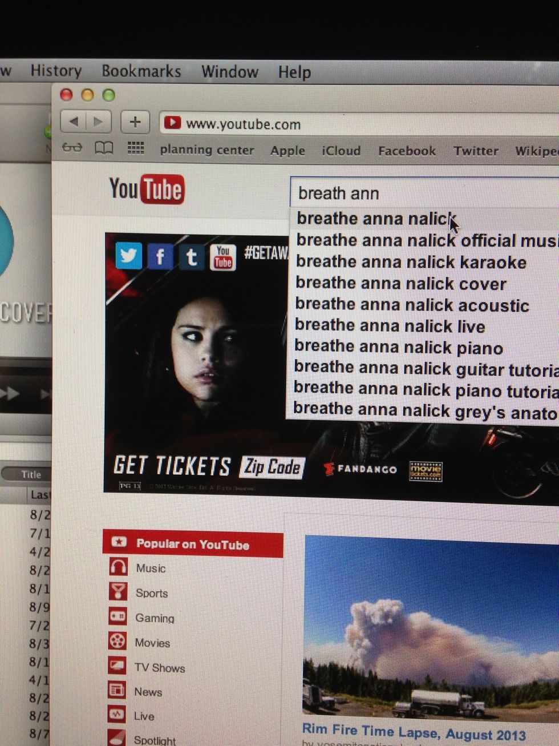
Task: Open the History menu
Action: [x=55, y=70]
